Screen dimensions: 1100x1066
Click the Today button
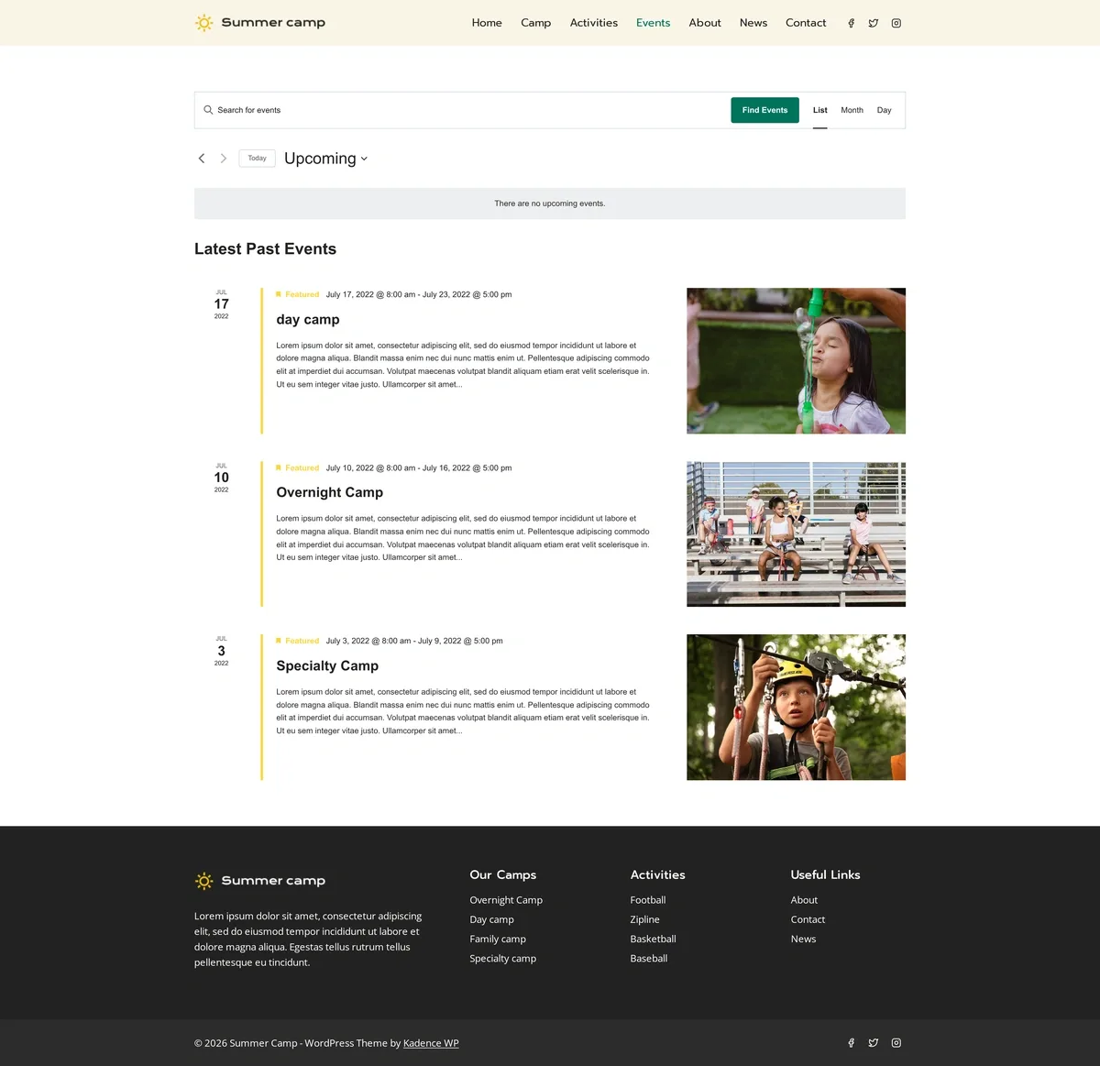pyautogui.click(x=257, y=159)
